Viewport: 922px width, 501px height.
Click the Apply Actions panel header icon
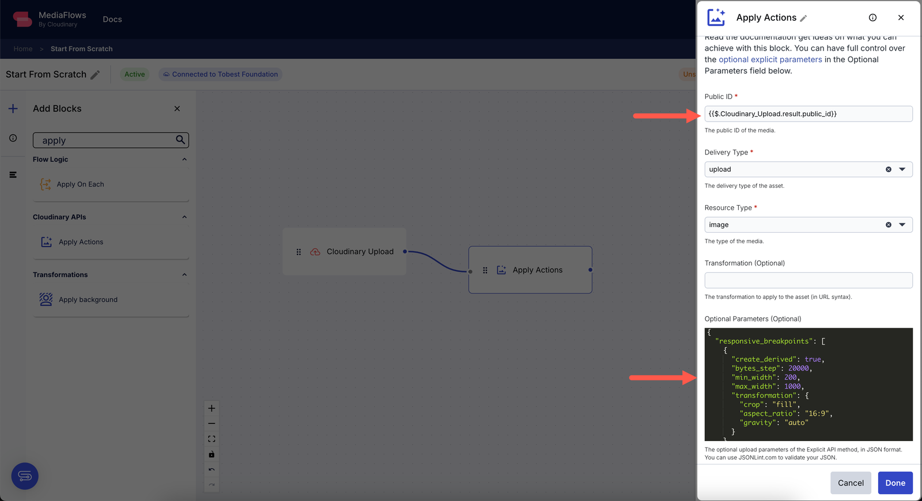(x=716, y=17)
